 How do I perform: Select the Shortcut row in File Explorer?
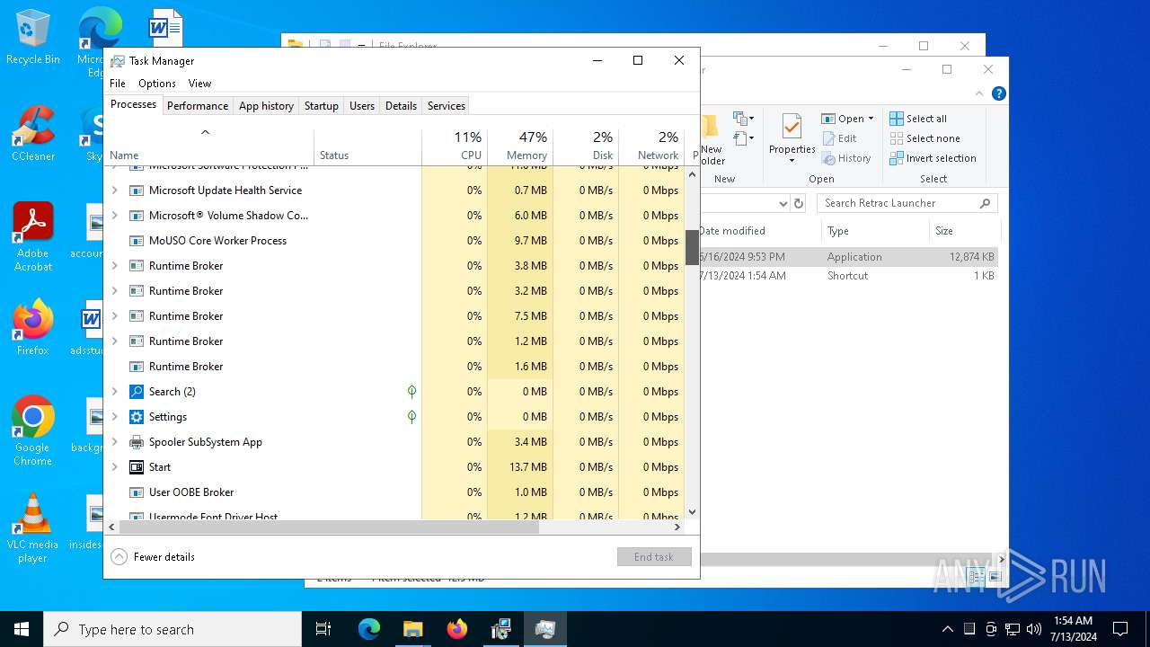click(x=849, y=276)
